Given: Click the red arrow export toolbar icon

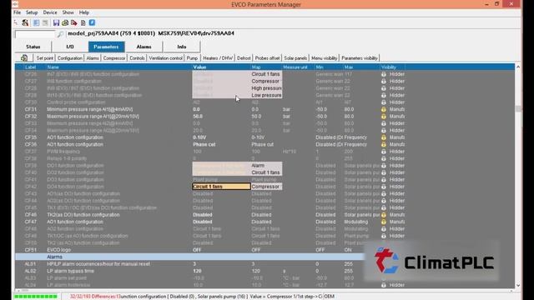Looking at the screenshot, I should [74, 22].
